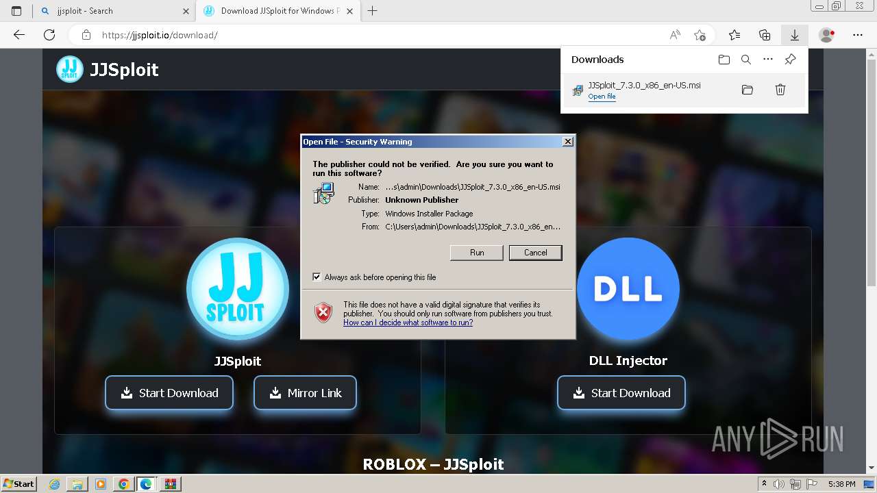Switch to the jjsploit - Search tab
Viewport: 877px width, 493px height.
tap(114, 11)
